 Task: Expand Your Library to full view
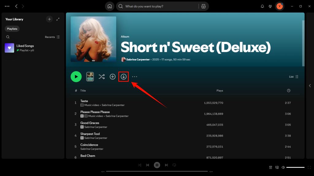(x=58, y=19)
